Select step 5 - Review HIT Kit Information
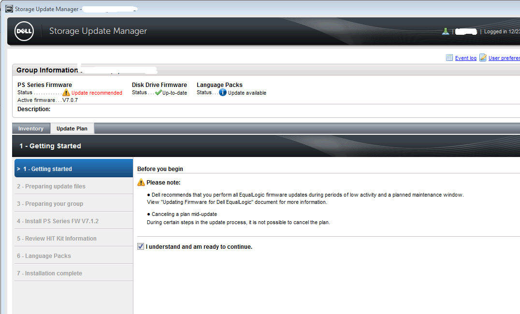The width and height of the screenshot is (520, 314). tap(73, 239)
